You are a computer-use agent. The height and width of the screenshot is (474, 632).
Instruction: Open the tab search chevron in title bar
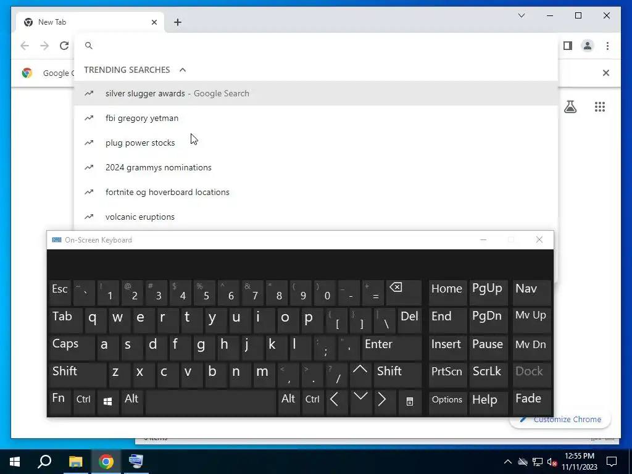point(521,15)
